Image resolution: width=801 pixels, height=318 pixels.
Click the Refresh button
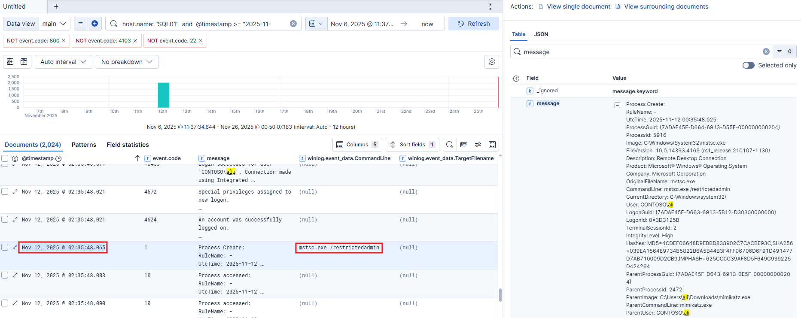coord(473,24)
